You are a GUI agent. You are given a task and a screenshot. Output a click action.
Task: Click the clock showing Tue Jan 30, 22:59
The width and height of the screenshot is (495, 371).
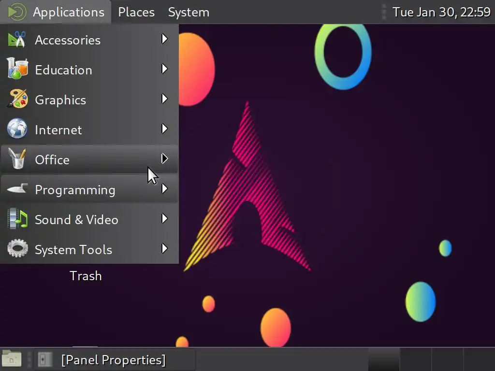441,12
